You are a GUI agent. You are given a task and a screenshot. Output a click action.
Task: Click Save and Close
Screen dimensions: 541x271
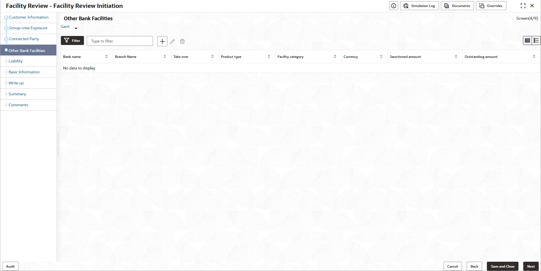click(502, 266)
